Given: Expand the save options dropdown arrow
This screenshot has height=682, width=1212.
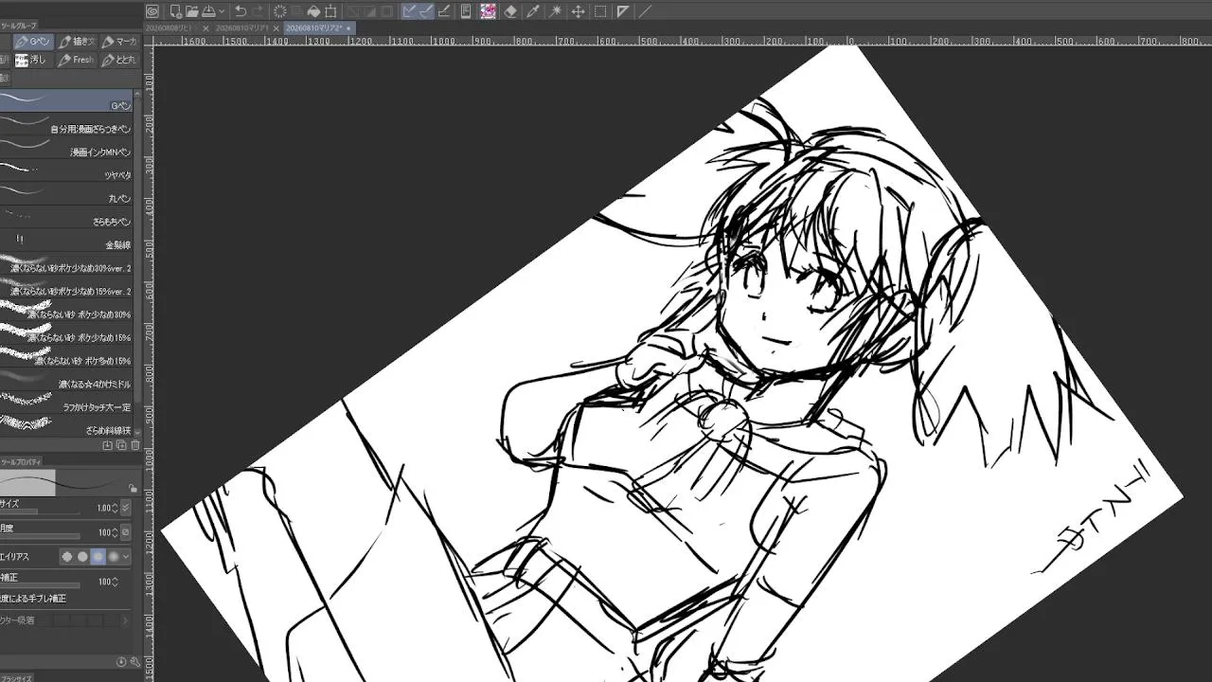Looking at the screenshot, I should (x=222, y=11).
